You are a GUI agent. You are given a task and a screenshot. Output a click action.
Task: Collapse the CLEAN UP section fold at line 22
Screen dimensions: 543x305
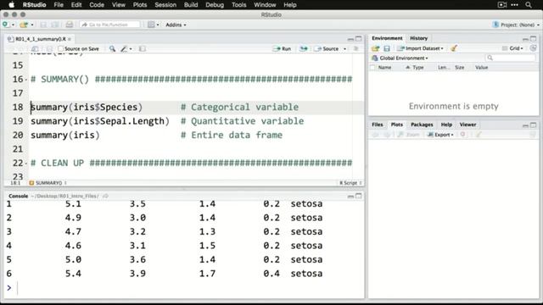click(x=26, y=164)
